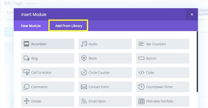This screenshot has height=108, width=208.
Task: Click the Add New button behind dialog
Action: (x=31, y=3)
